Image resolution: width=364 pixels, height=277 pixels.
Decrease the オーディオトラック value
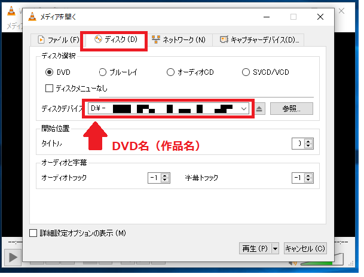pyautogui.click(x=165, y=180)
